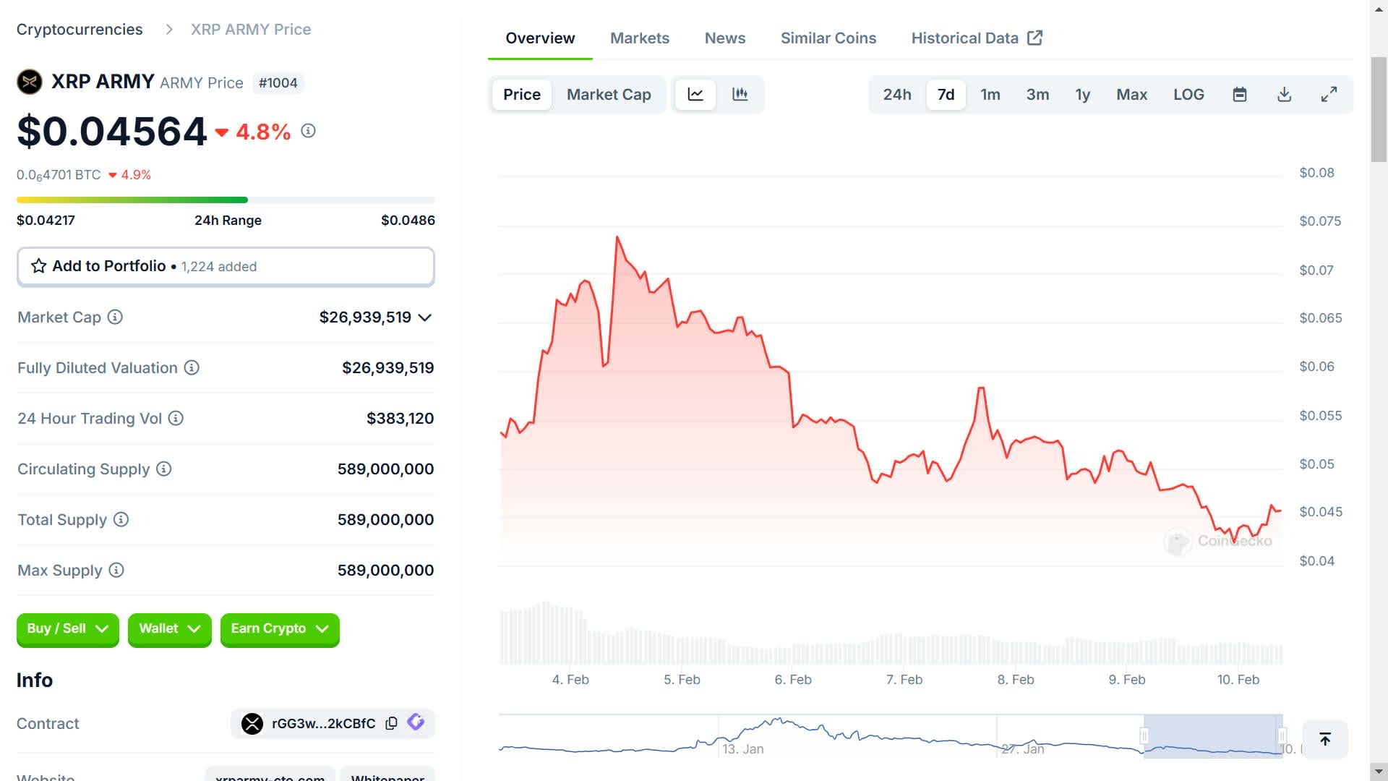
Task: Toggle the Market Cap chart mode
Action: click(x=609, y=95)
